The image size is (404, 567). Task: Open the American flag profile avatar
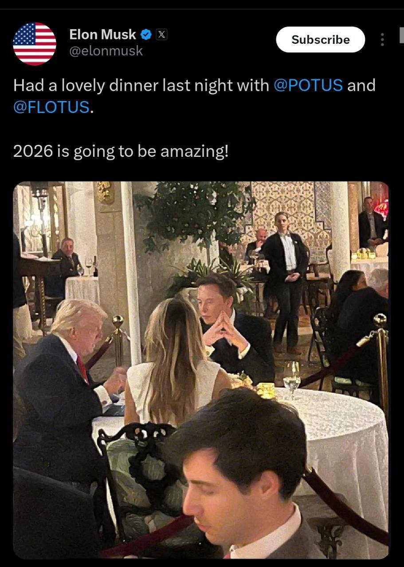pos(35,44)
